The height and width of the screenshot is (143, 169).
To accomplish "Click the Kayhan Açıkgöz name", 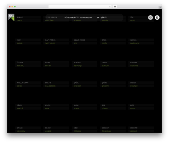I will (141, 64).
